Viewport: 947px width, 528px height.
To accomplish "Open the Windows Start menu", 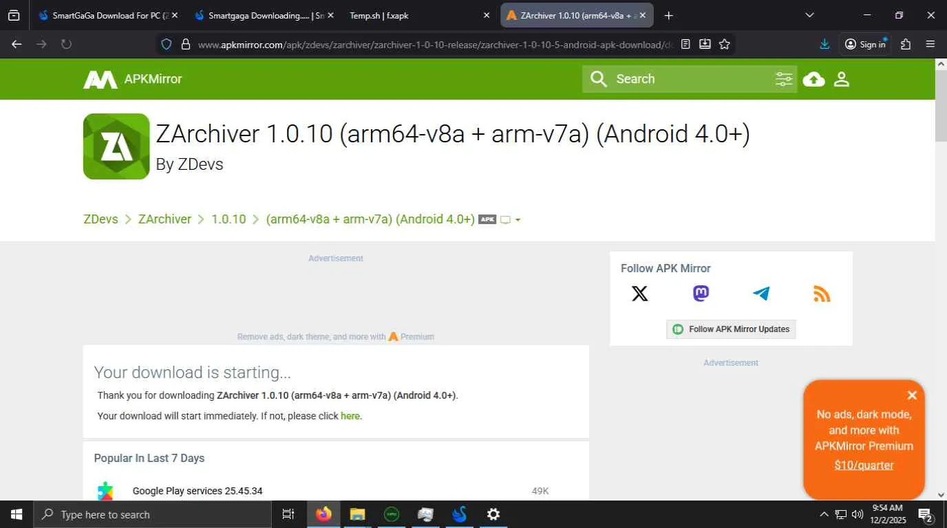I will (16, 514).
